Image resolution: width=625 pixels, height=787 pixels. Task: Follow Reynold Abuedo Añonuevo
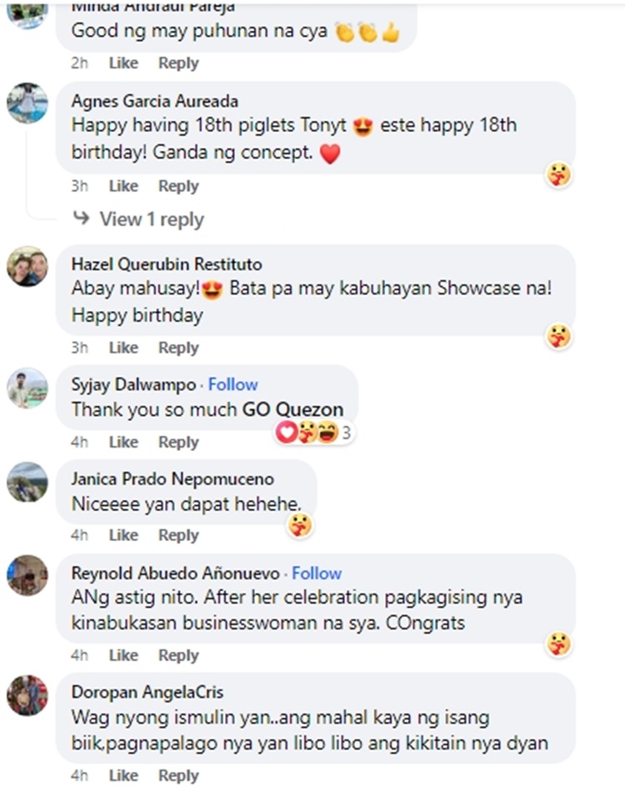pyautogui.click(x=317, y=573)
